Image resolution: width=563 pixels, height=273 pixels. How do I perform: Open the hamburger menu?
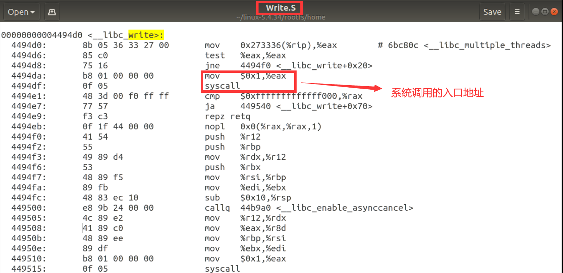click(517, 12)
